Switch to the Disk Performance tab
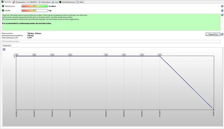The height and width of the screenshot is (129, 224). pyautogui.click(x=67, y=2)
